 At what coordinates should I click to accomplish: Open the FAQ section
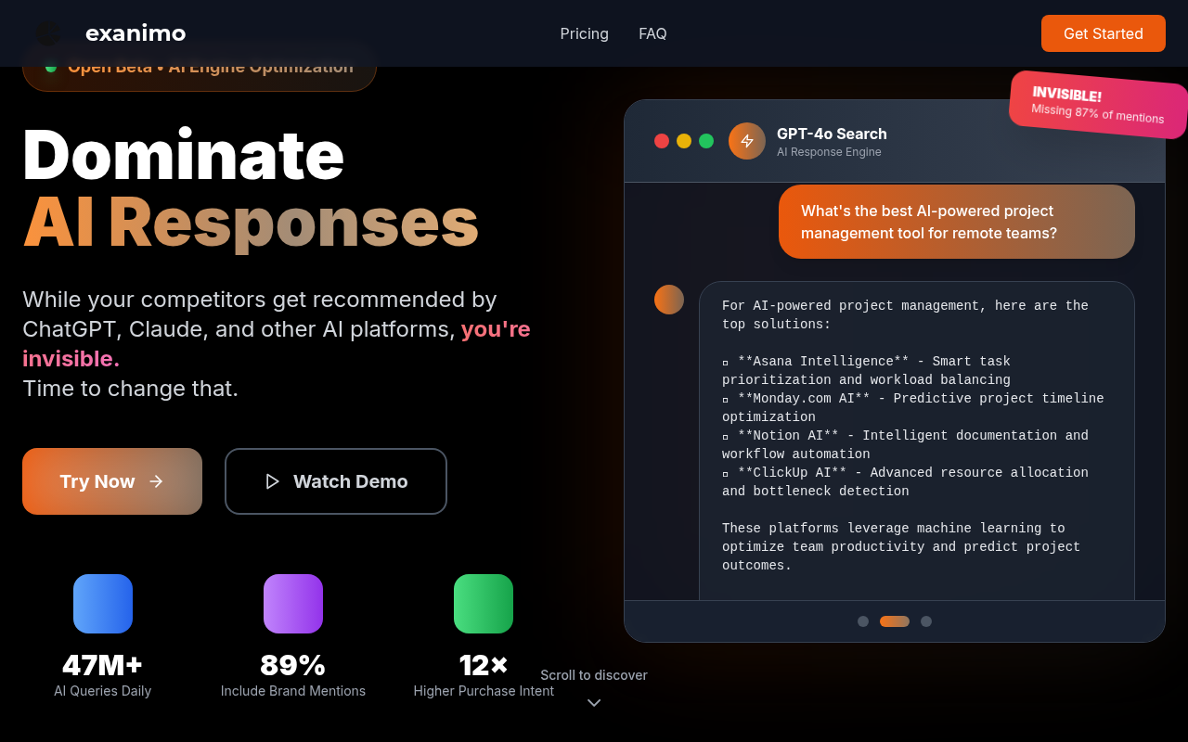(652, 33)
